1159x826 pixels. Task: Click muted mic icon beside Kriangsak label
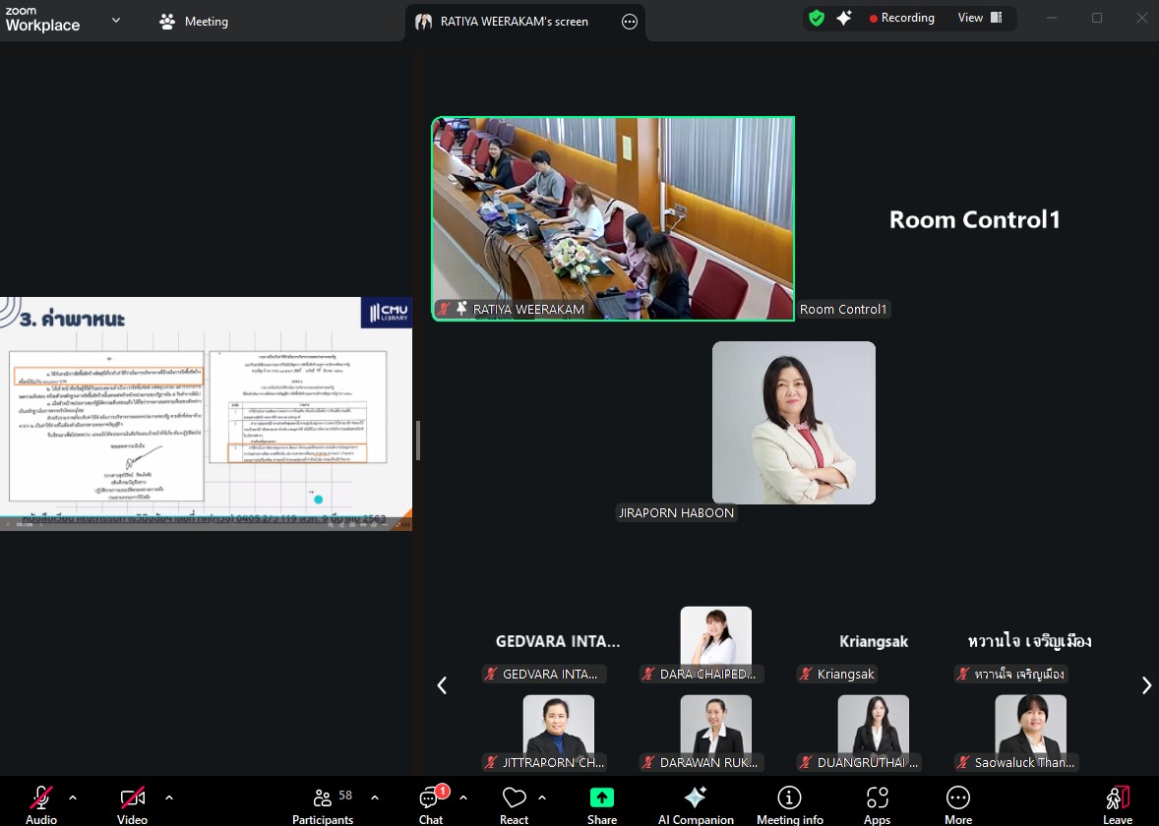[x=806, y=674]
